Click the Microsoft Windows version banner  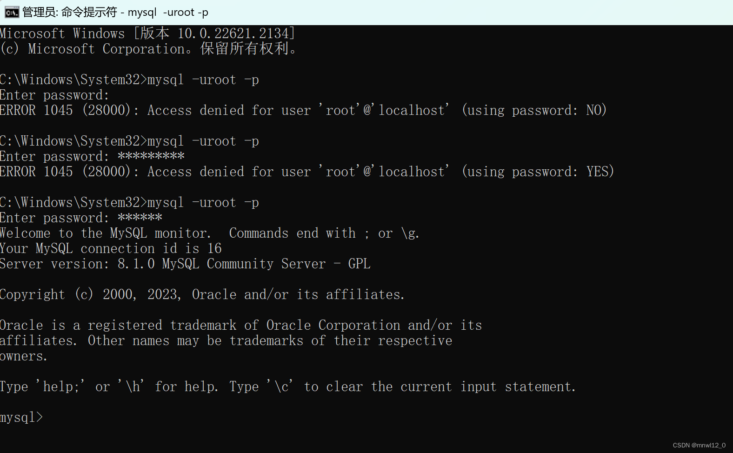point(147,33)
